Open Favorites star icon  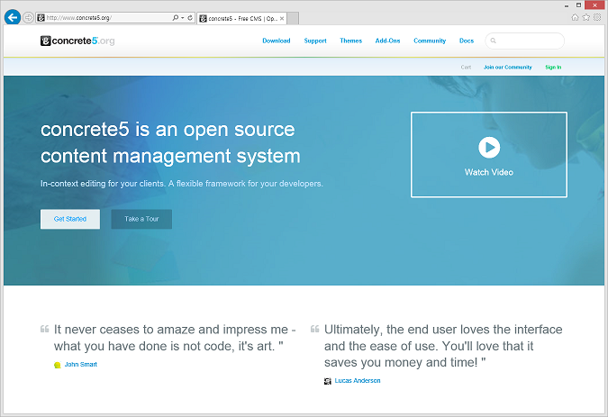(586, 17)
